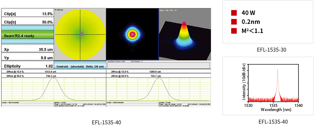Click the Centroid [absolute] Delta bar
The height and width of the screenshot is (126, 314).
(80, 66)
